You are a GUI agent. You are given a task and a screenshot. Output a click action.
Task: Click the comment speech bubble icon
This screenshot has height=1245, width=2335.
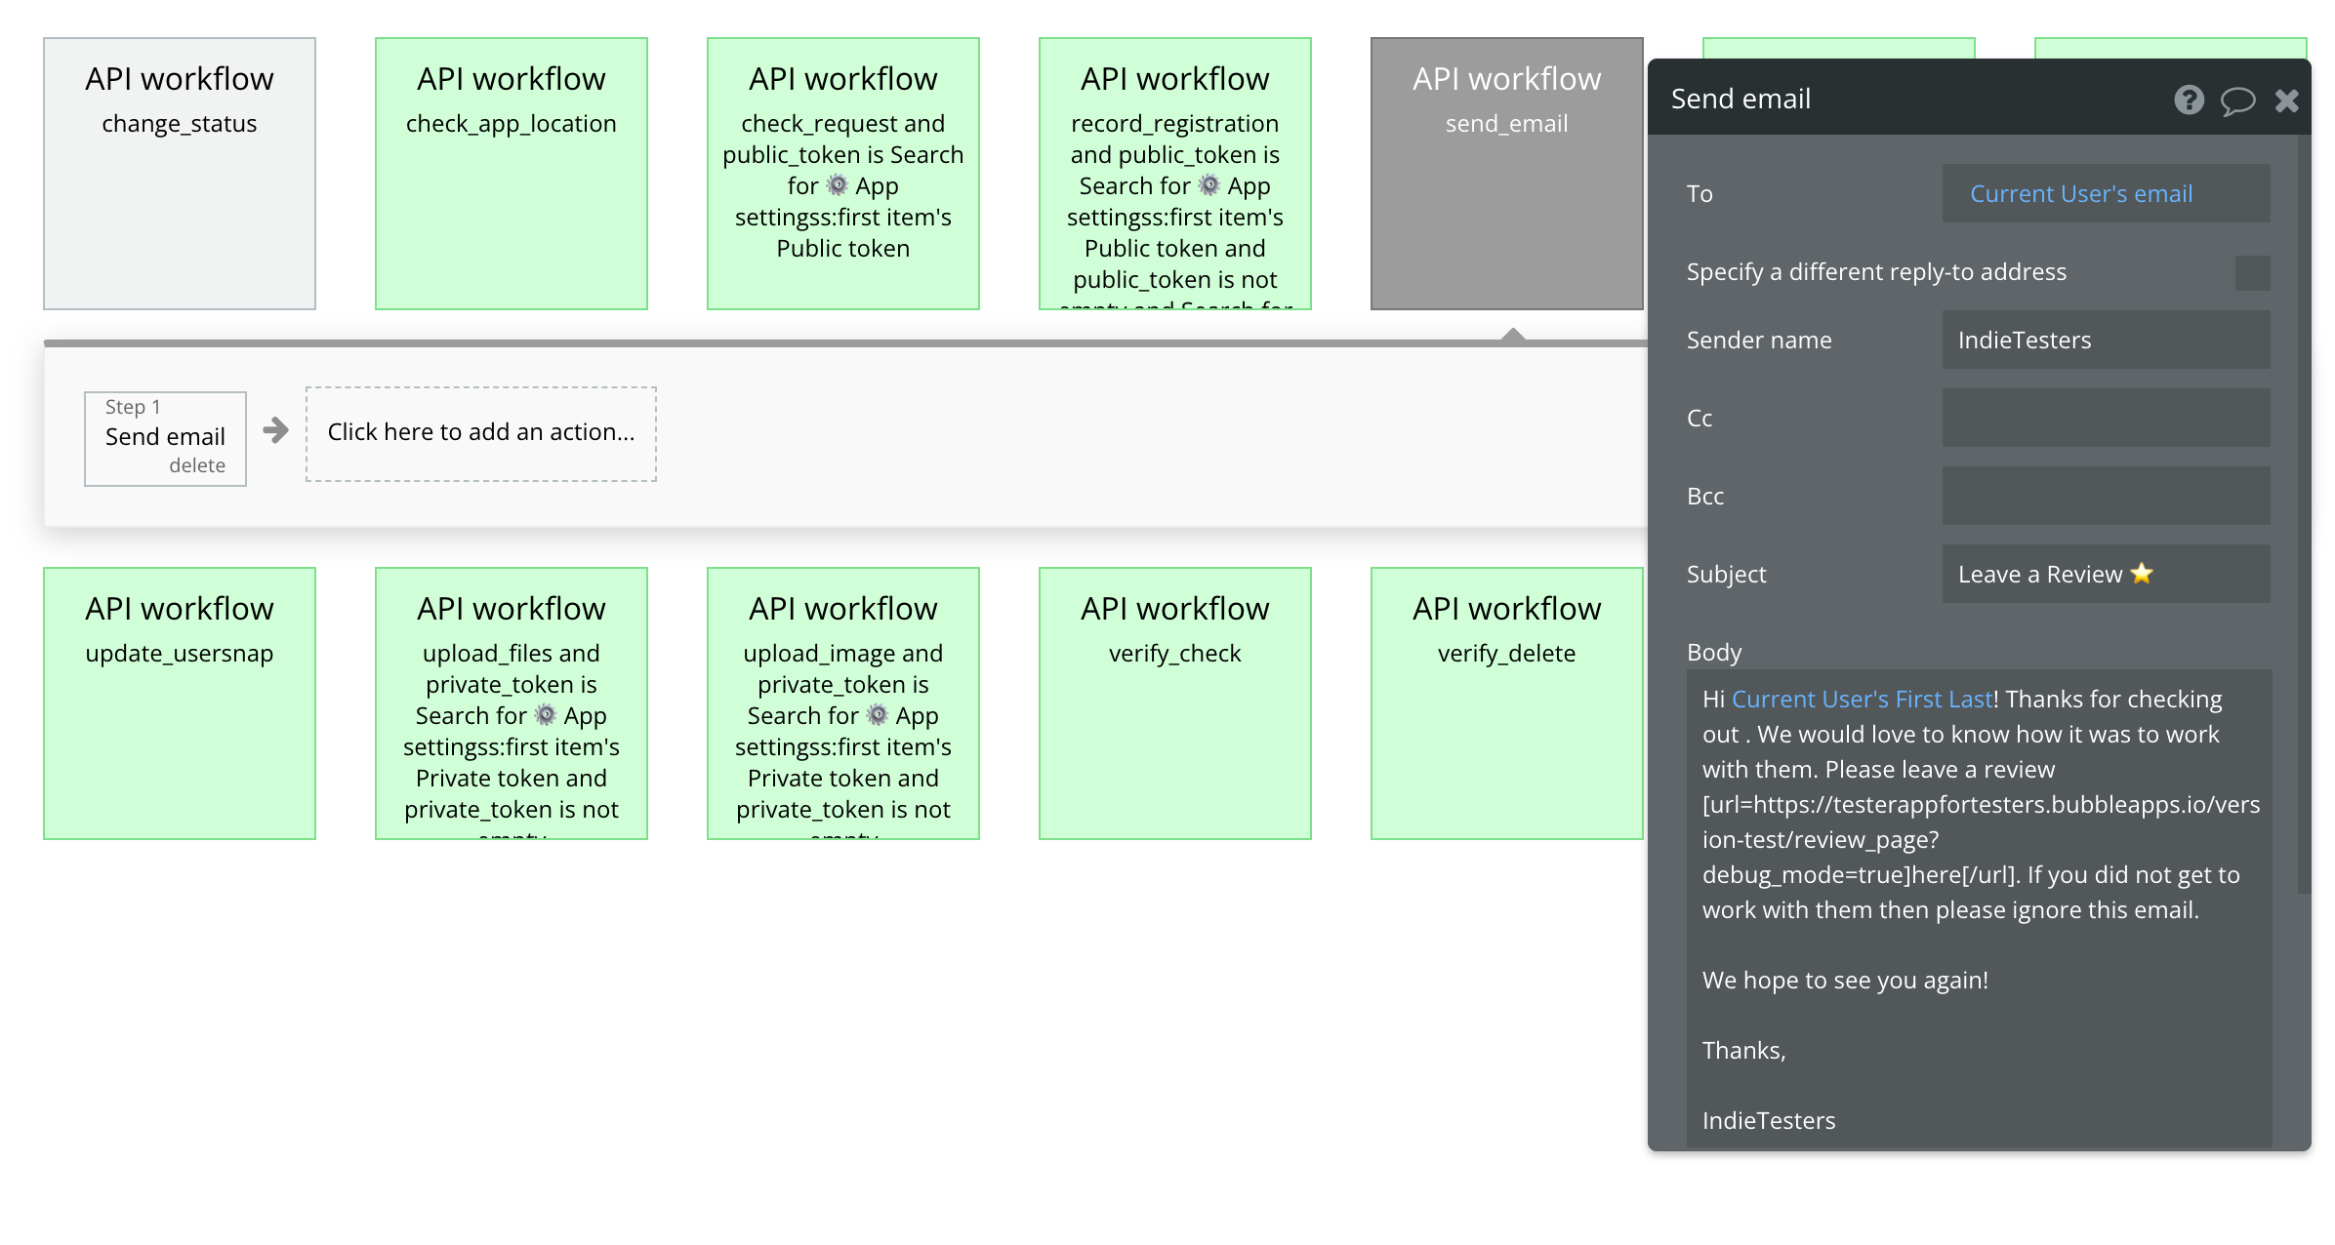(x=2237, y=100)
